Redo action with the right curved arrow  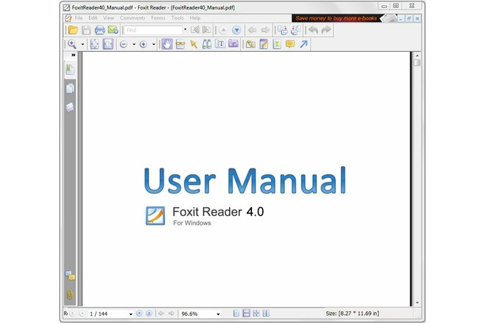point(326,30)
